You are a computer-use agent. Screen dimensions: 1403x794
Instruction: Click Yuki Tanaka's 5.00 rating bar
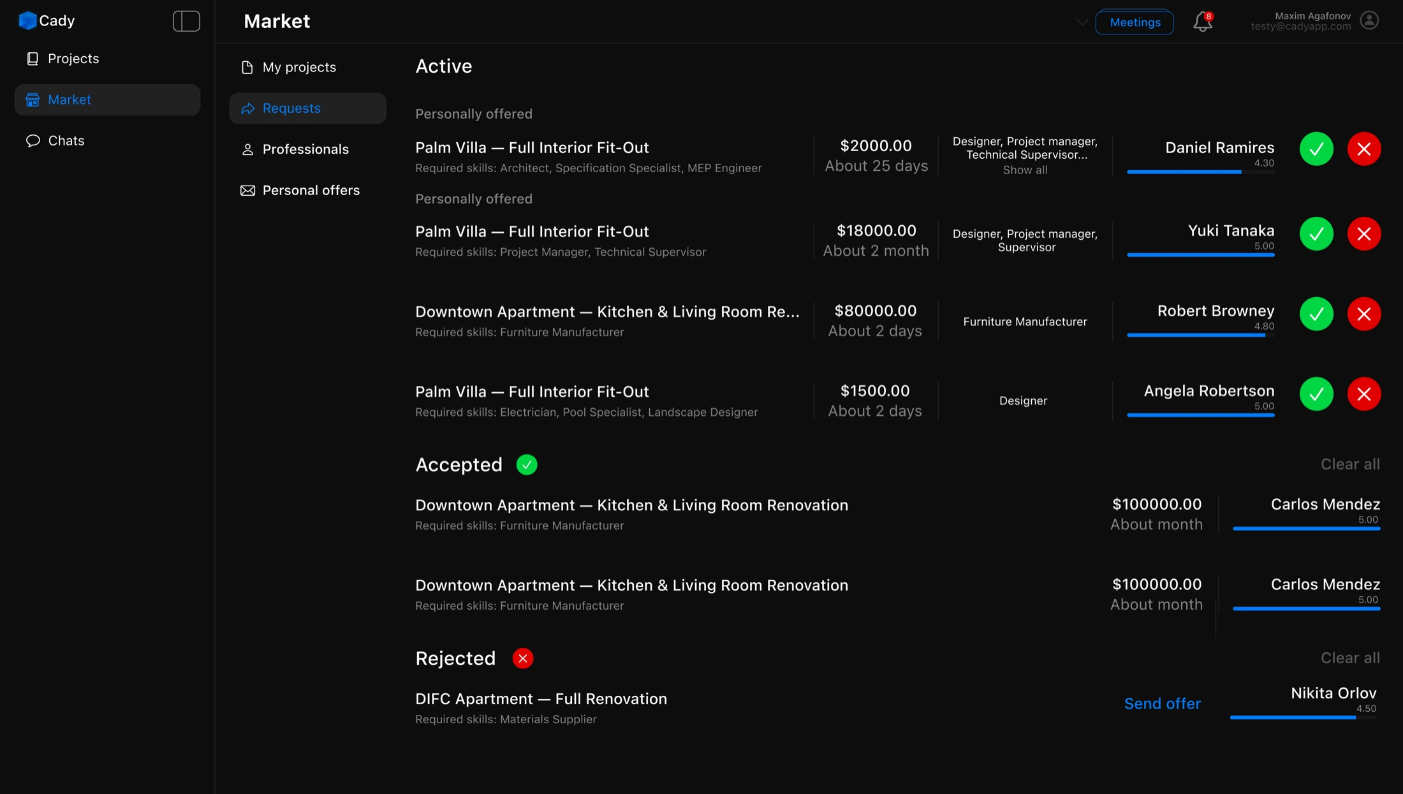tap(1200, 254)
